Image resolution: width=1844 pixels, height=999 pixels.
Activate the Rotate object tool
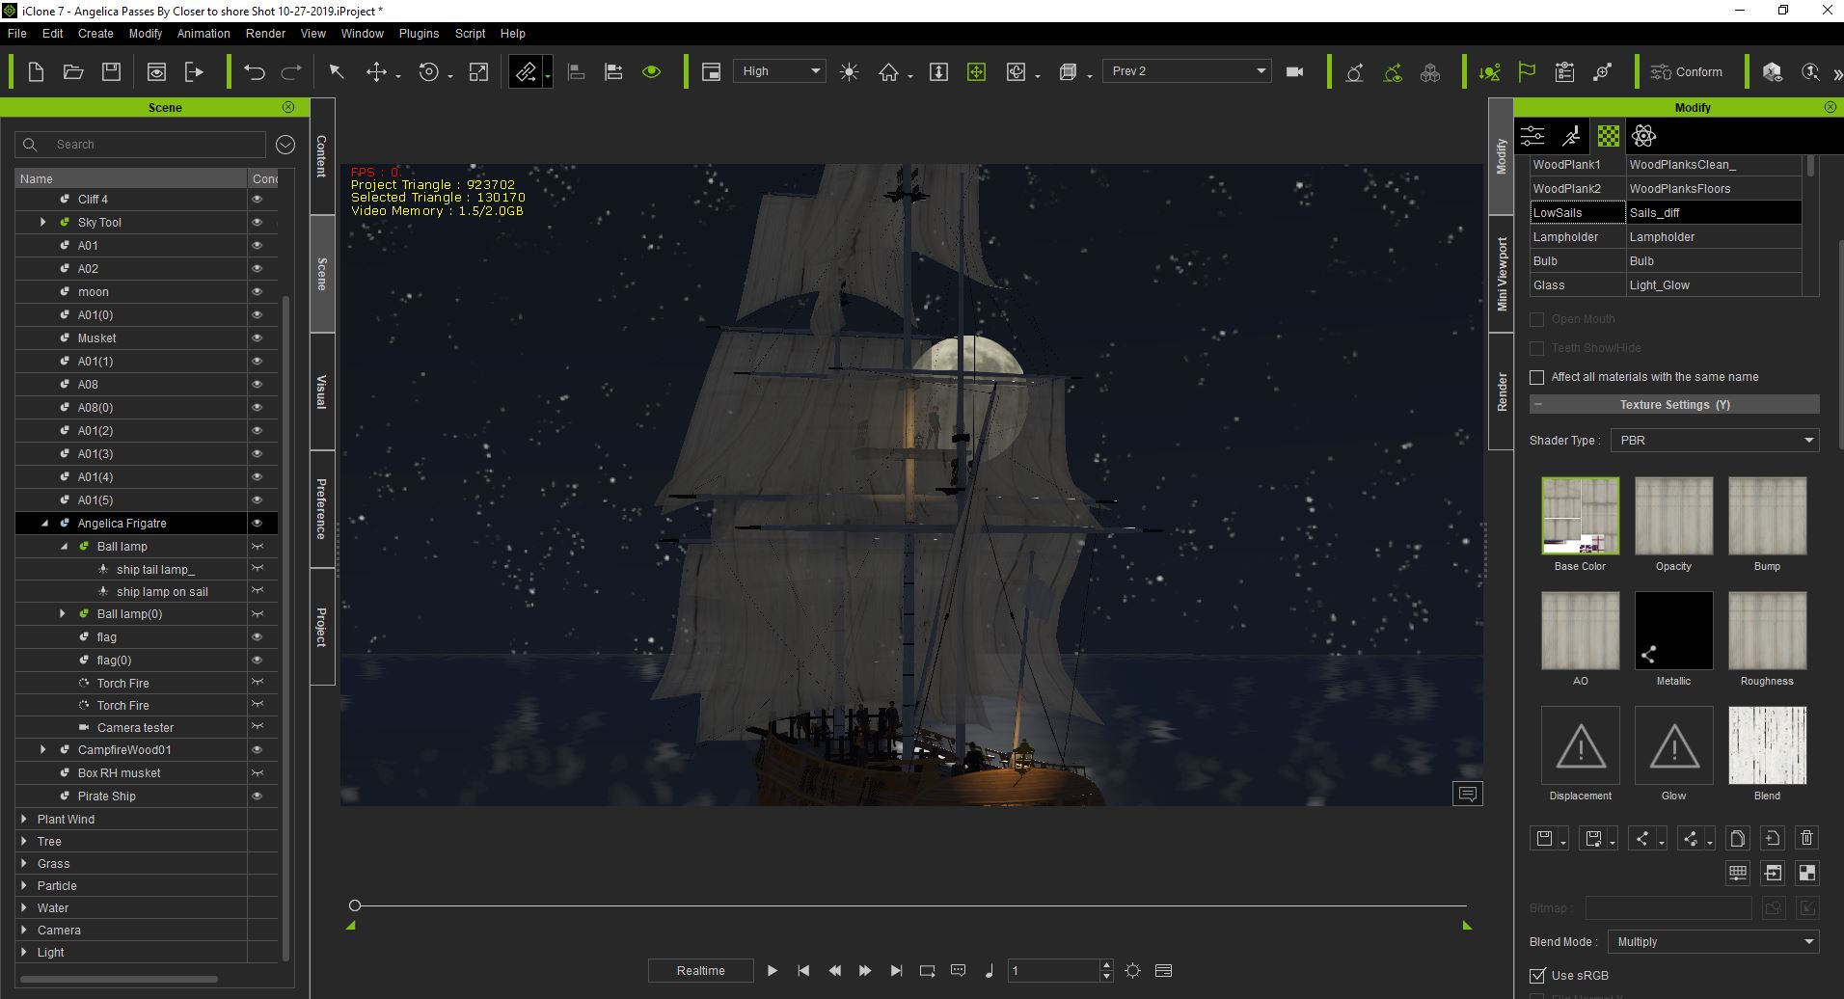(429, 71)
